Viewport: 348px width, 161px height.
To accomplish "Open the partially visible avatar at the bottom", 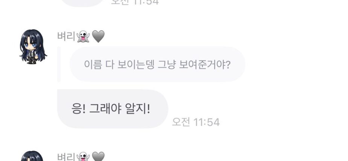I will (33, 156).
